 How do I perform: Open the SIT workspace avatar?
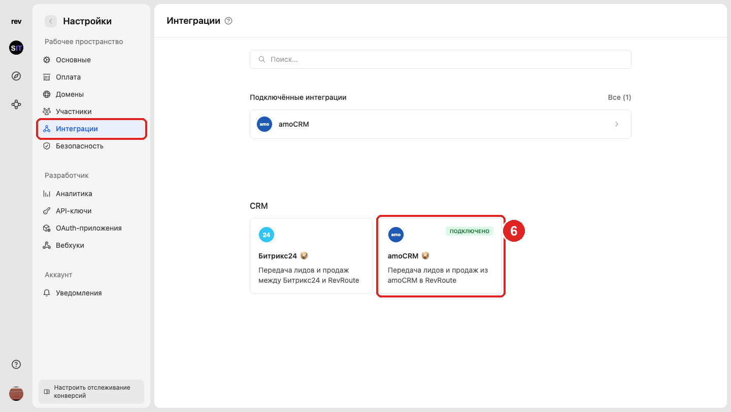tap(16, 48)
